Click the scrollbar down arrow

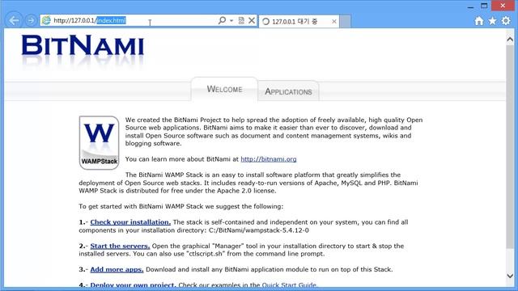[x=510, y=276]
